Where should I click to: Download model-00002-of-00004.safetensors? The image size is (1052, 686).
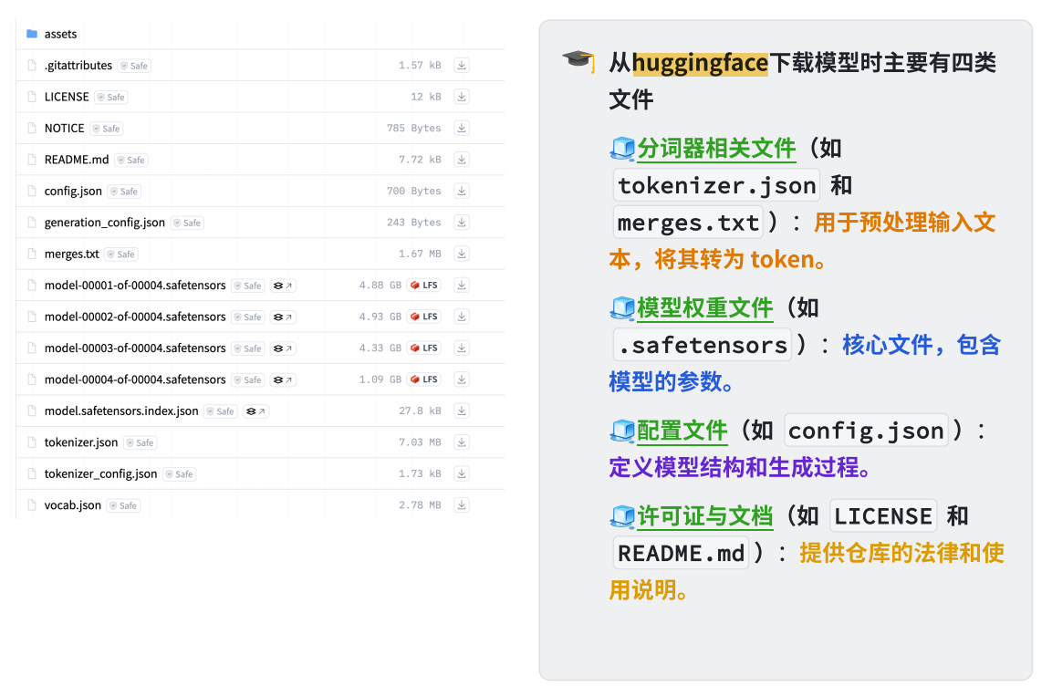462,317
